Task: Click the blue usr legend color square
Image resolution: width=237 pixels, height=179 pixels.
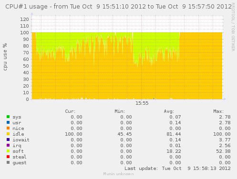Action: pos(8,122)
